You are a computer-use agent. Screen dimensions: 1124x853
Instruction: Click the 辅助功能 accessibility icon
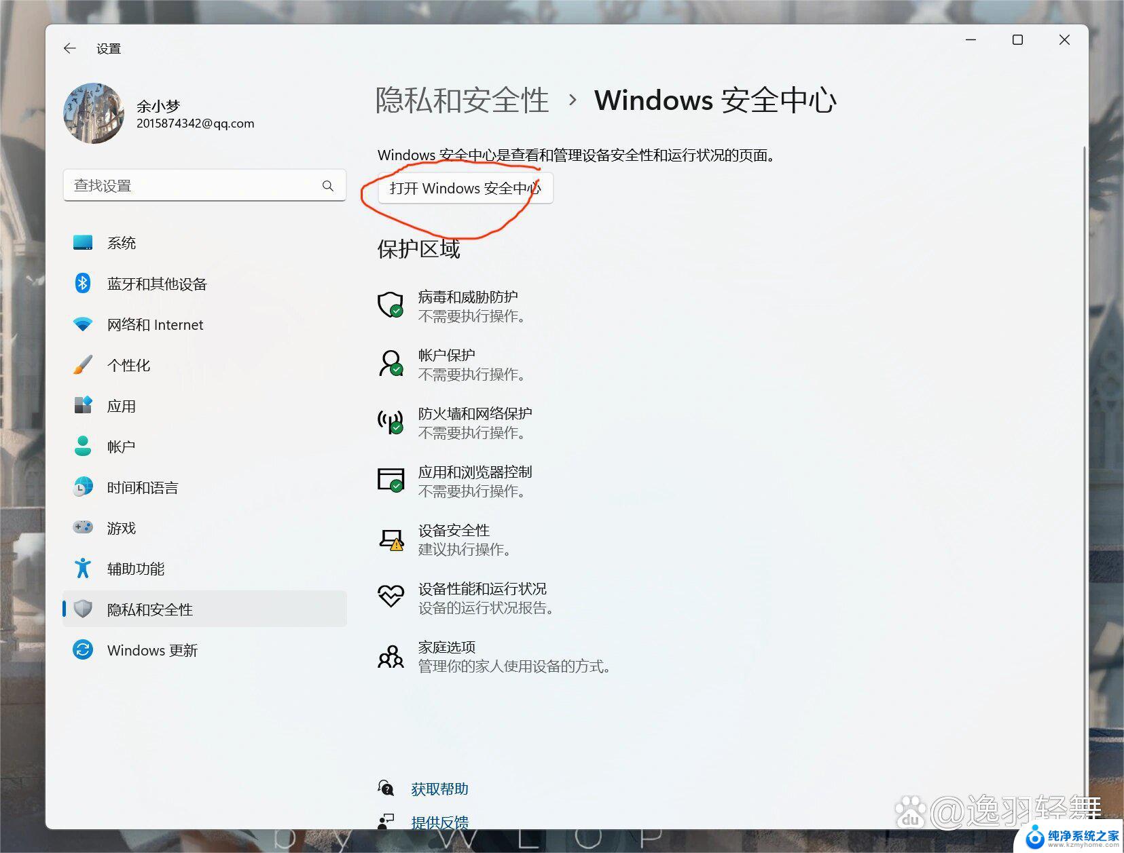[x=83, y=568]
